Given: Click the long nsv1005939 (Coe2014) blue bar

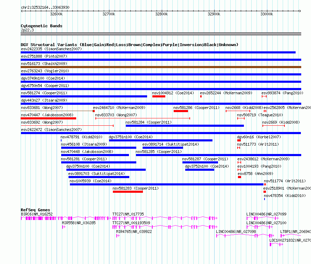Looking at the screenshot, I should click(x=167, y=184).
